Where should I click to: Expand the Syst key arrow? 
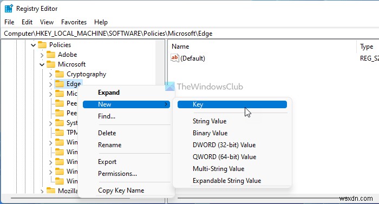50,123
